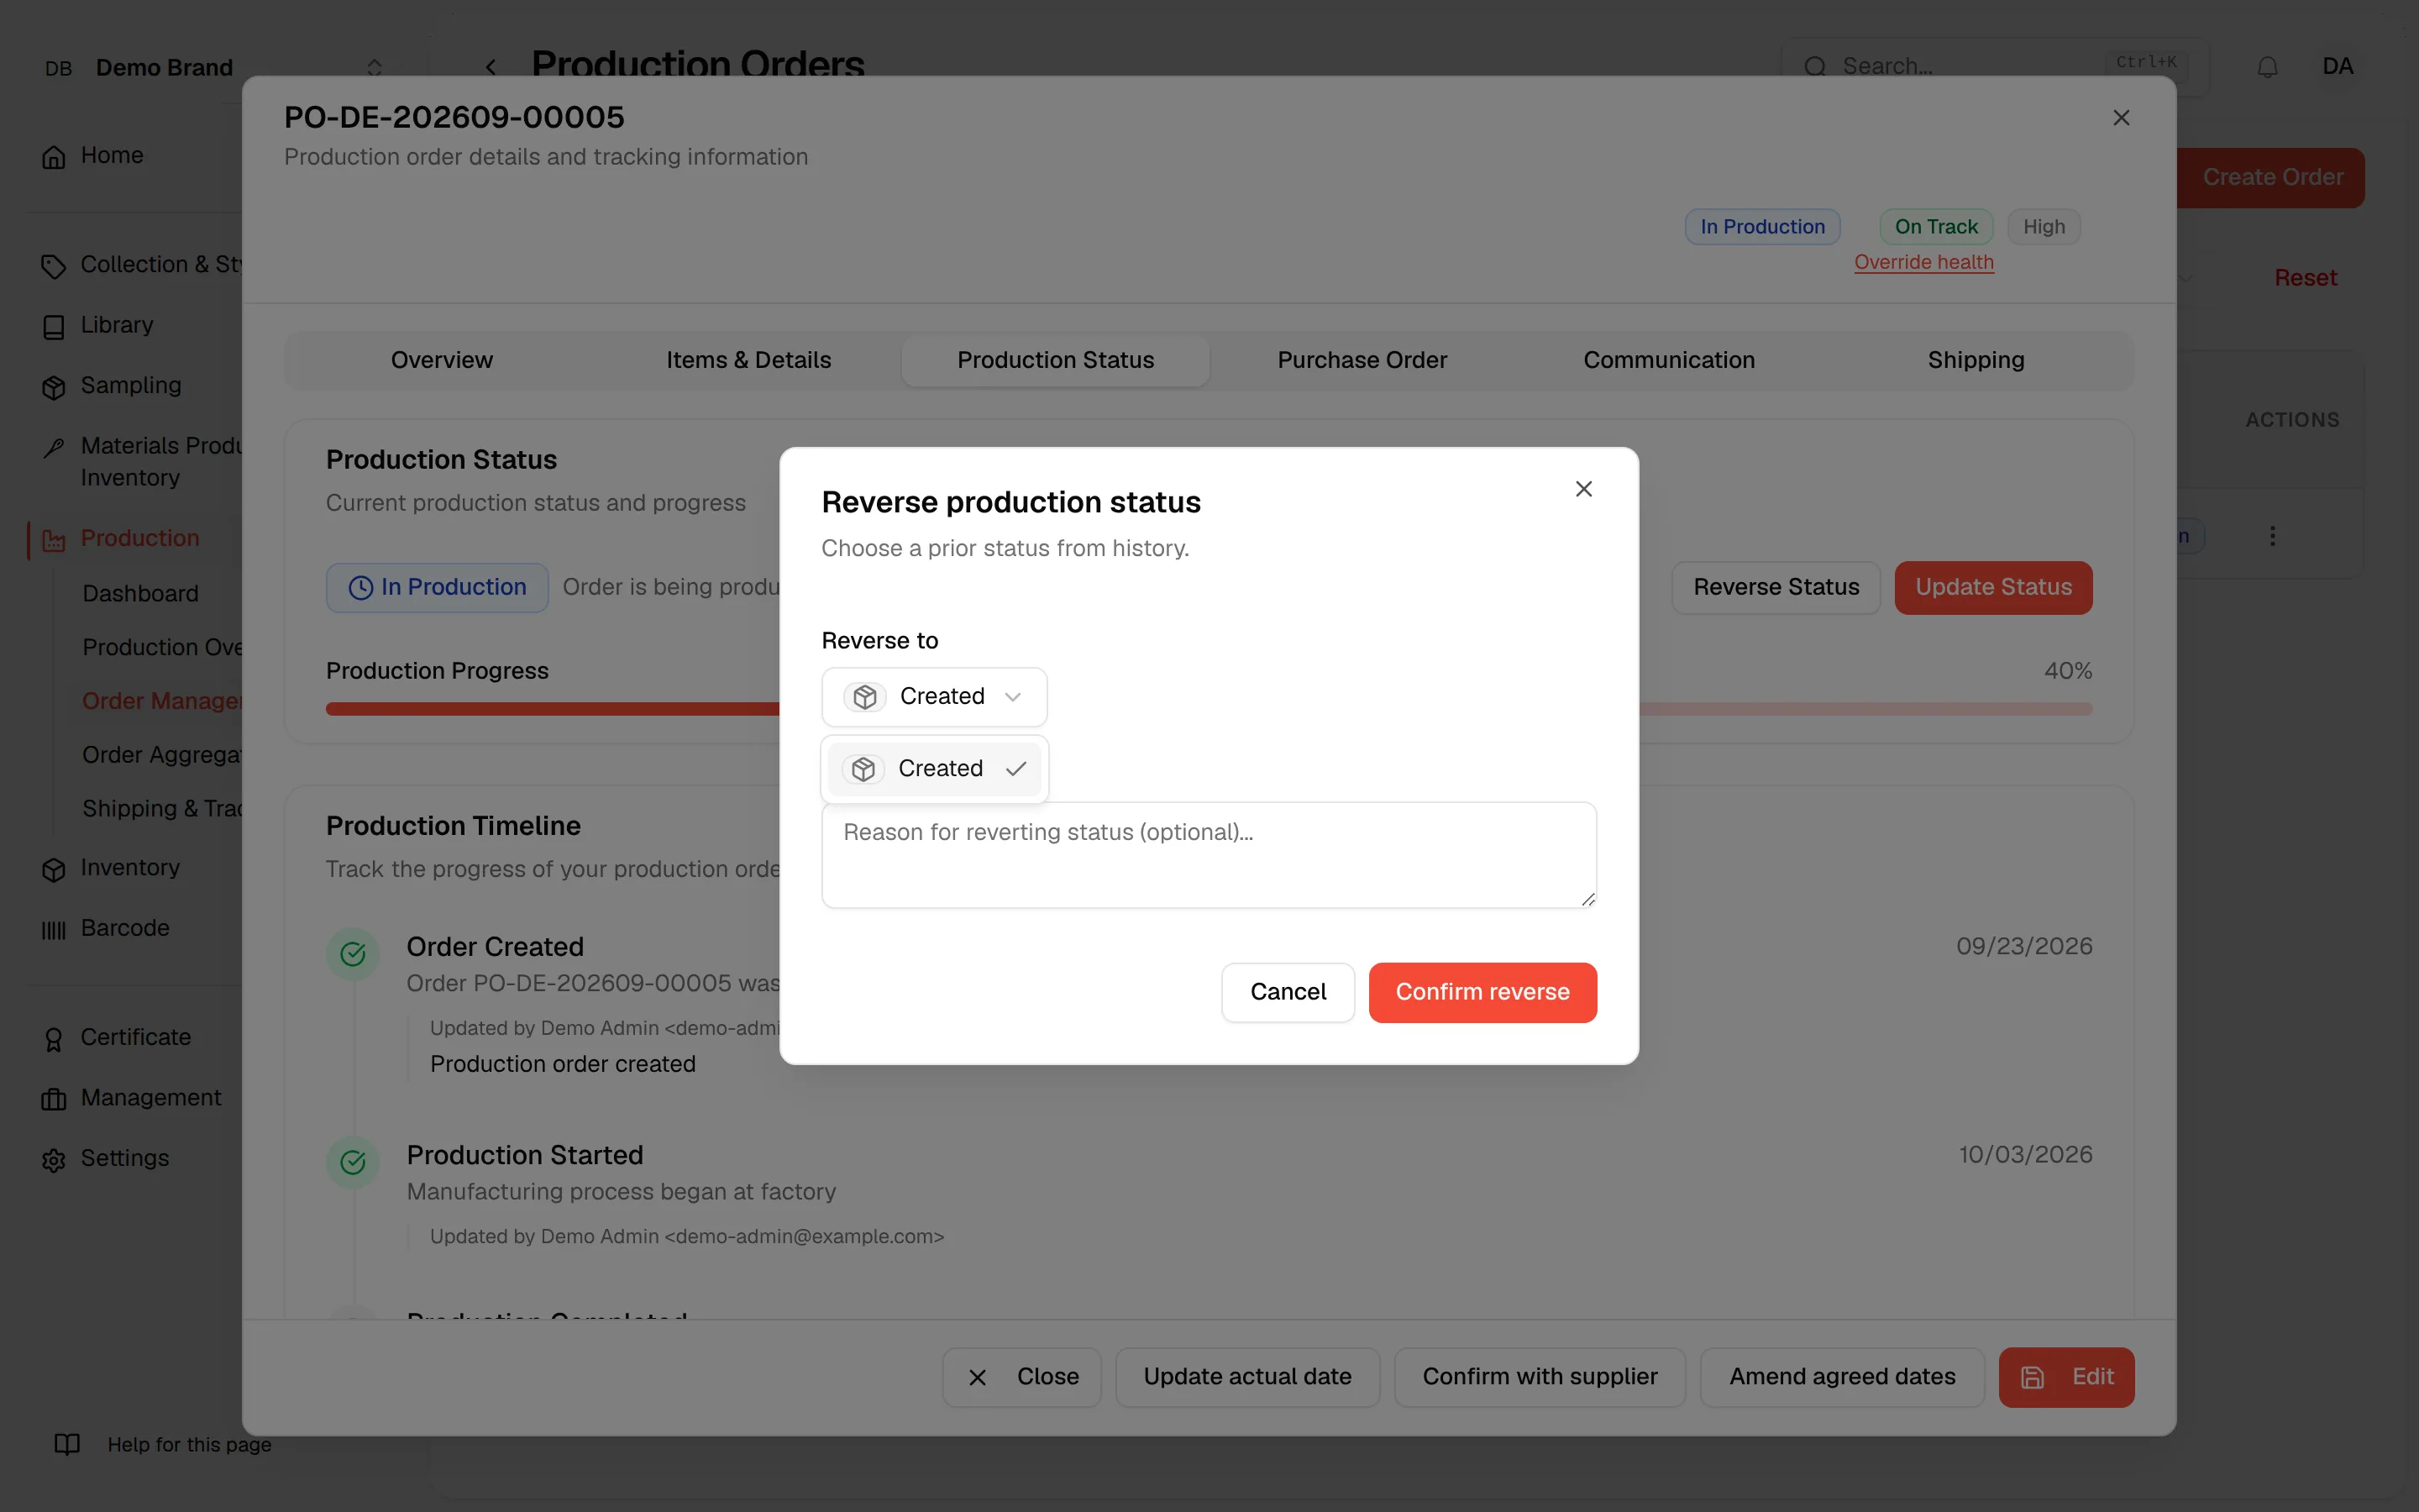This screenshot has height=1512, width=2419.
Task: Click the notifications bell icon
Action: pos(2267,67)
